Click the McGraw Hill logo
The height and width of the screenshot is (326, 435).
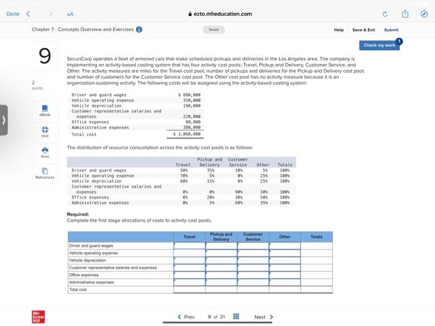pyautogui.click(x=39, y=317)
